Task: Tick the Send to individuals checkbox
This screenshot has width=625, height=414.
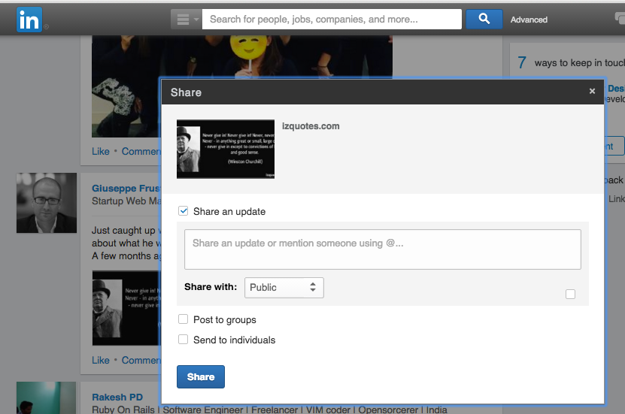Action: click(184, 340)
